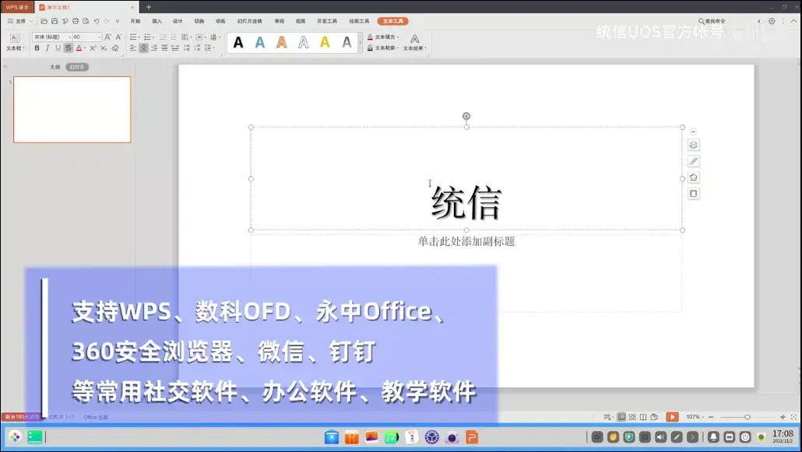Align text right
The width and height of the screenshot is (802, 452).
(154, 48)
